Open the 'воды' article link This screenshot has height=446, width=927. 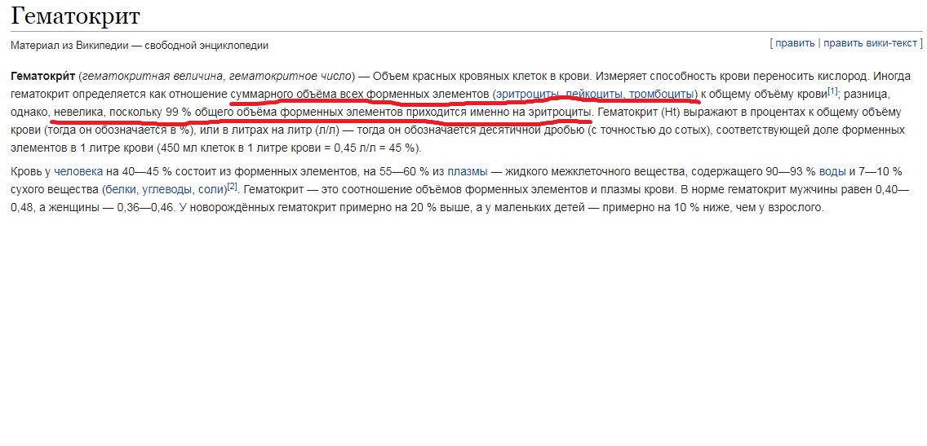tap(832, 171)
